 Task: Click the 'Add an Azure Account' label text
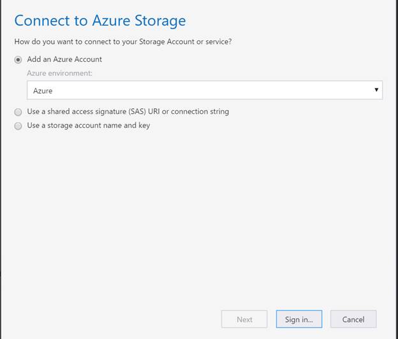(x=64, y=59)
